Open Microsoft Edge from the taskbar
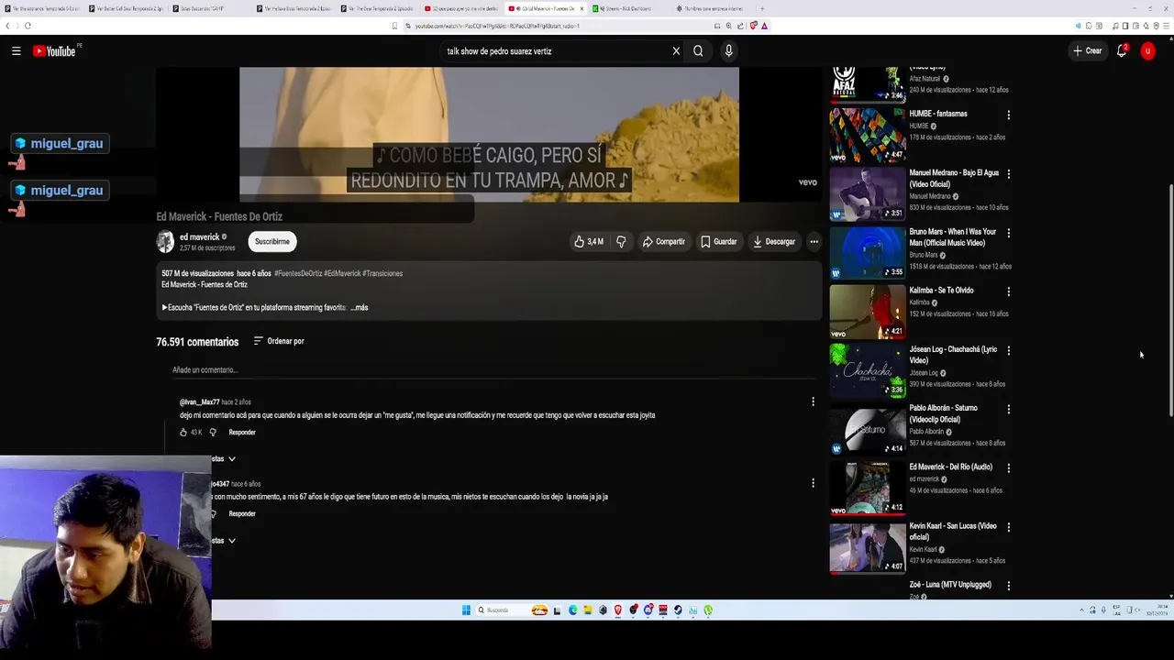The image size is (1174, 660). point(573,610)
